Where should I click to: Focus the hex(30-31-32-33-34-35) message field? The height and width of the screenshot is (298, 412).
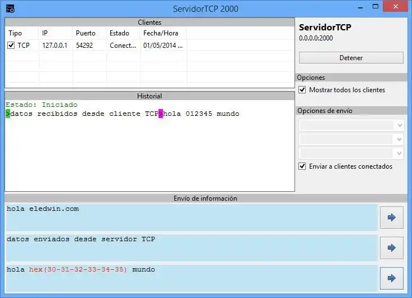(x=192, y=278)
